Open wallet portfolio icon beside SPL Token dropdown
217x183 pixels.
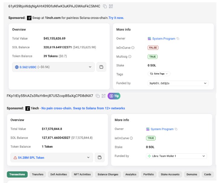[x=100, y=157]
